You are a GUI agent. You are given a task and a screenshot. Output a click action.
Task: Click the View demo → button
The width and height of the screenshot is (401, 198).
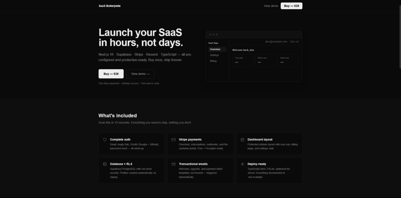click(x=140, y=74)
